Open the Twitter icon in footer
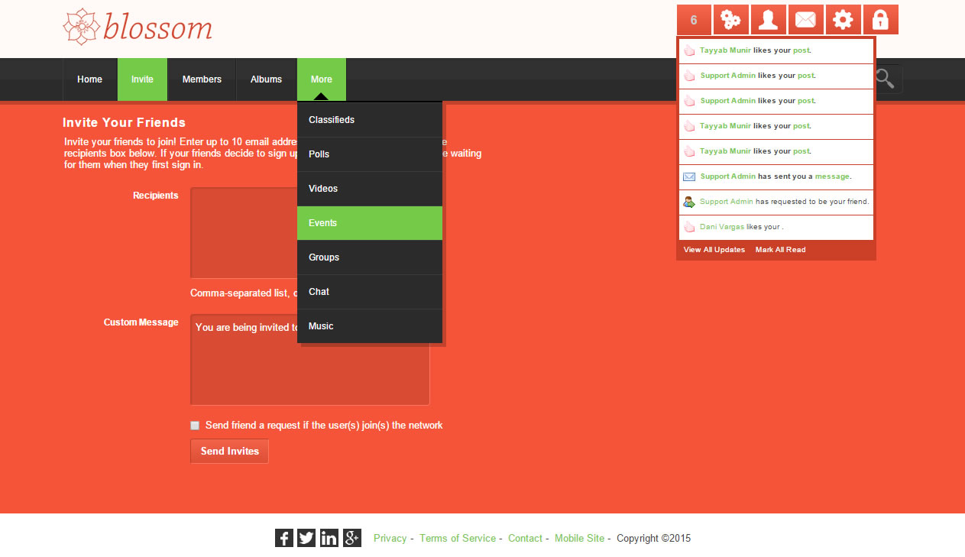 click(x=306, y=538)
